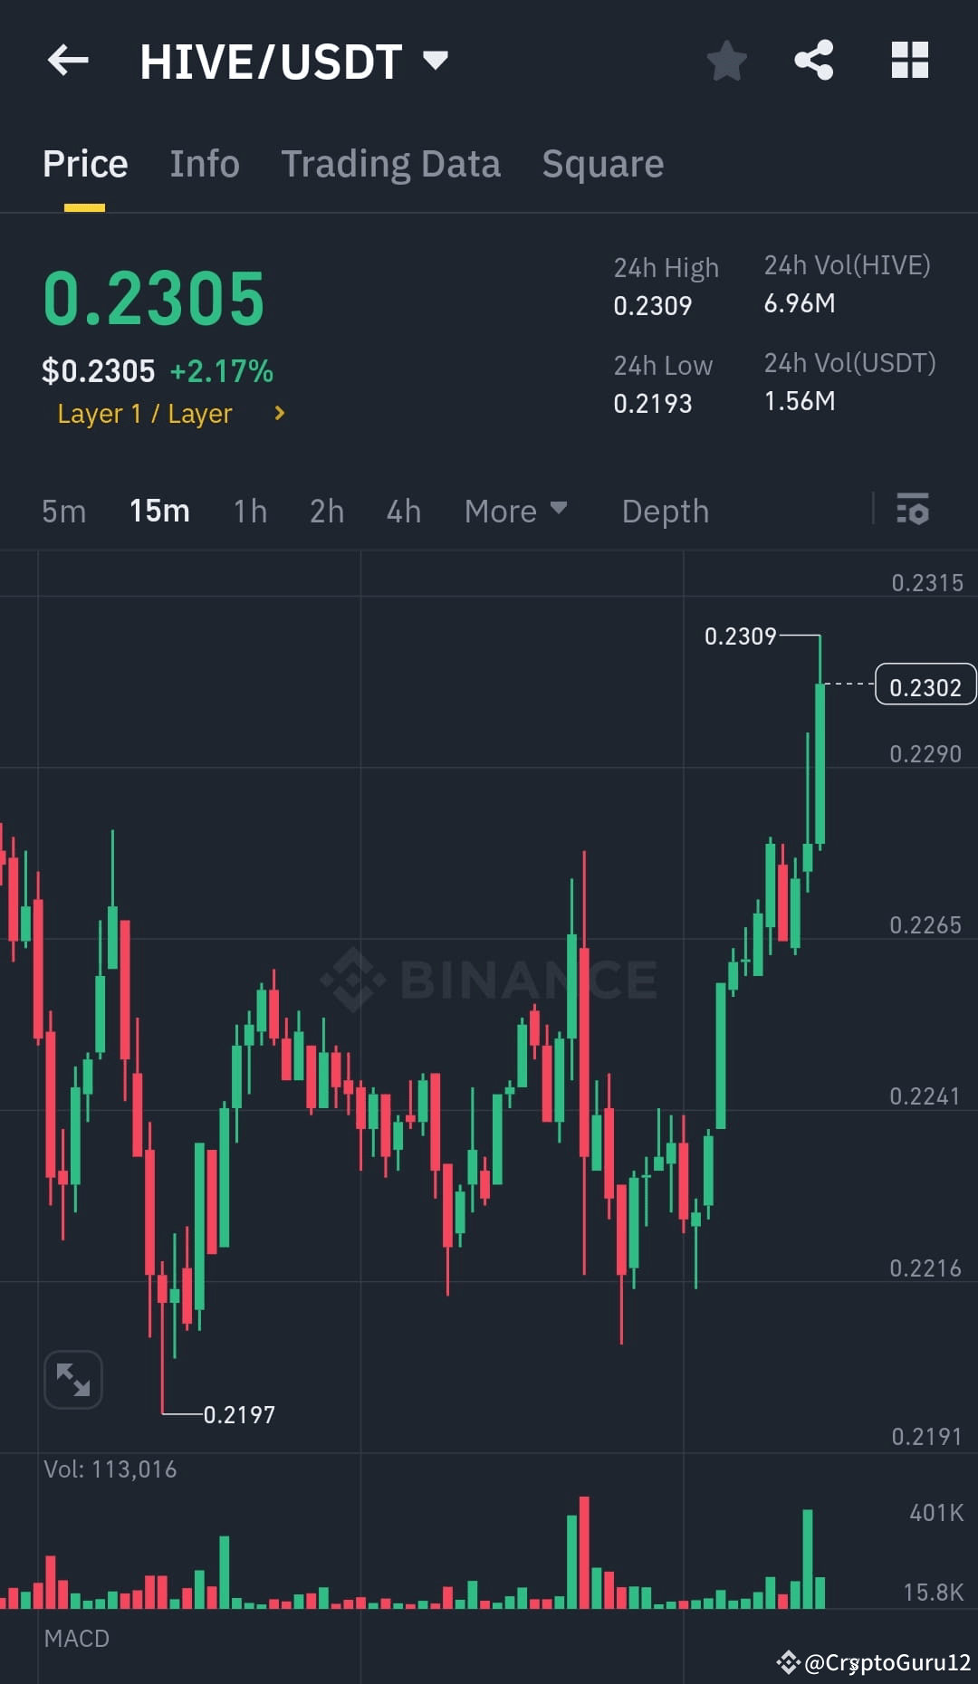Tap the back arrow to exit chart

point(67,60)
